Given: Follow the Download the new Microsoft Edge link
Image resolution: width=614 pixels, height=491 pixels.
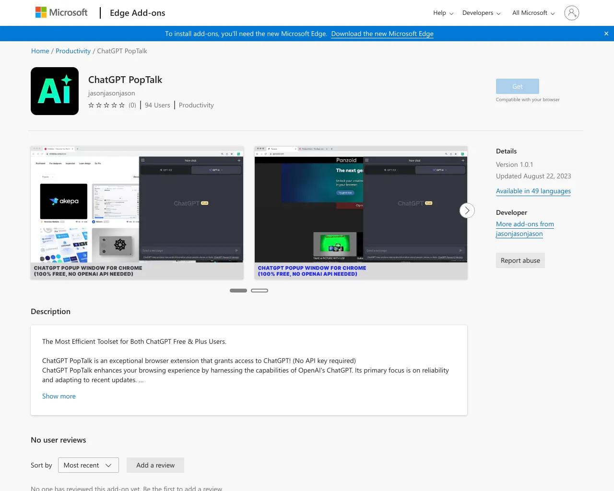Looking at the screenshot, I should [x=382, y=34].
